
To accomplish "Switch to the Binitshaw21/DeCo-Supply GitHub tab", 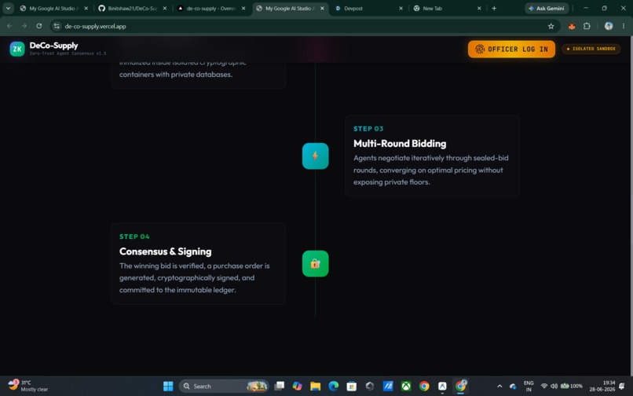I will 134,8.
